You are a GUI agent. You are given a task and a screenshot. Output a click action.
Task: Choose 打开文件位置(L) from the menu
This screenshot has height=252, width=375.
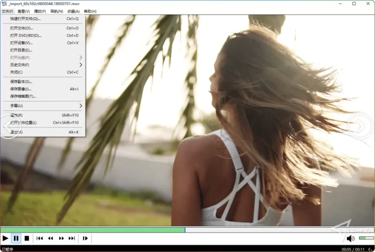(x=23, y=123)
